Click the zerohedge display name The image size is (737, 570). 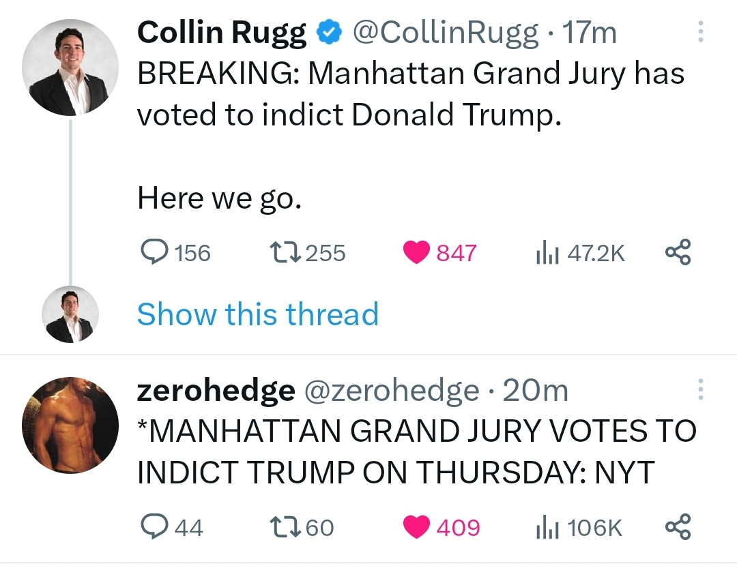click(x=216, y=391)
